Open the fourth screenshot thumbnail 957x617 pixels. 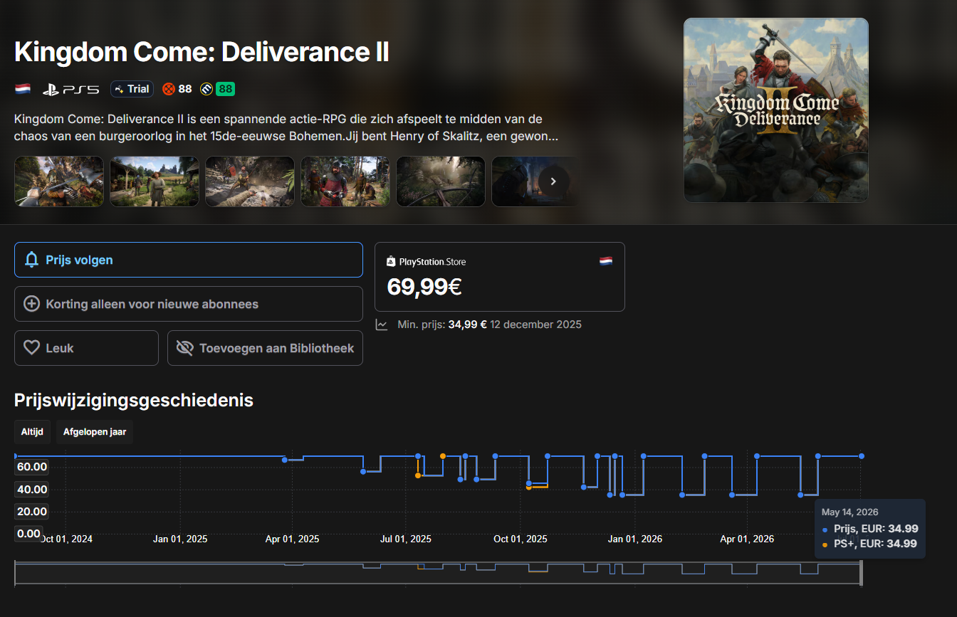tap(345, 181)
